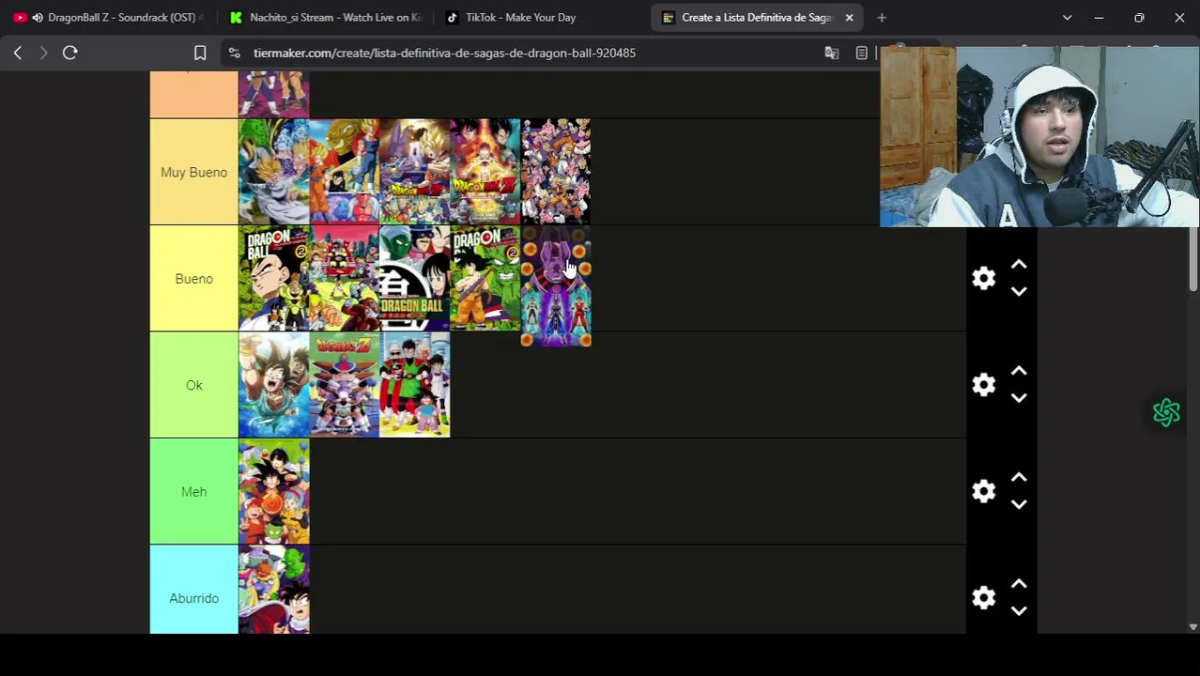1200x676 pixels.
Task: Select third image in Muy Bueno row
Action: pyautogui.click(x=415, y=171)
